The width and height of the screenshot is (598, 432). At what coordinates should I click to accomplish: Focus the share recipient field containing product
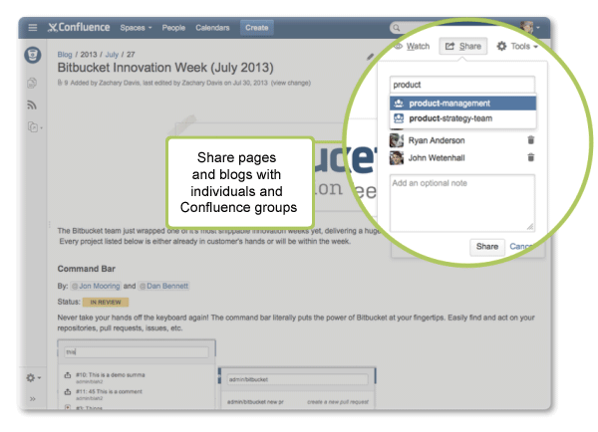[462, 85]
